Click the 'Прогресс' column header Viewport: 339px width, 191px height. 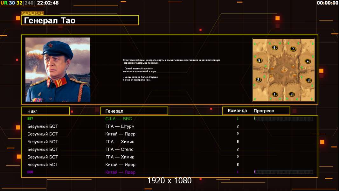pos(264,111)
